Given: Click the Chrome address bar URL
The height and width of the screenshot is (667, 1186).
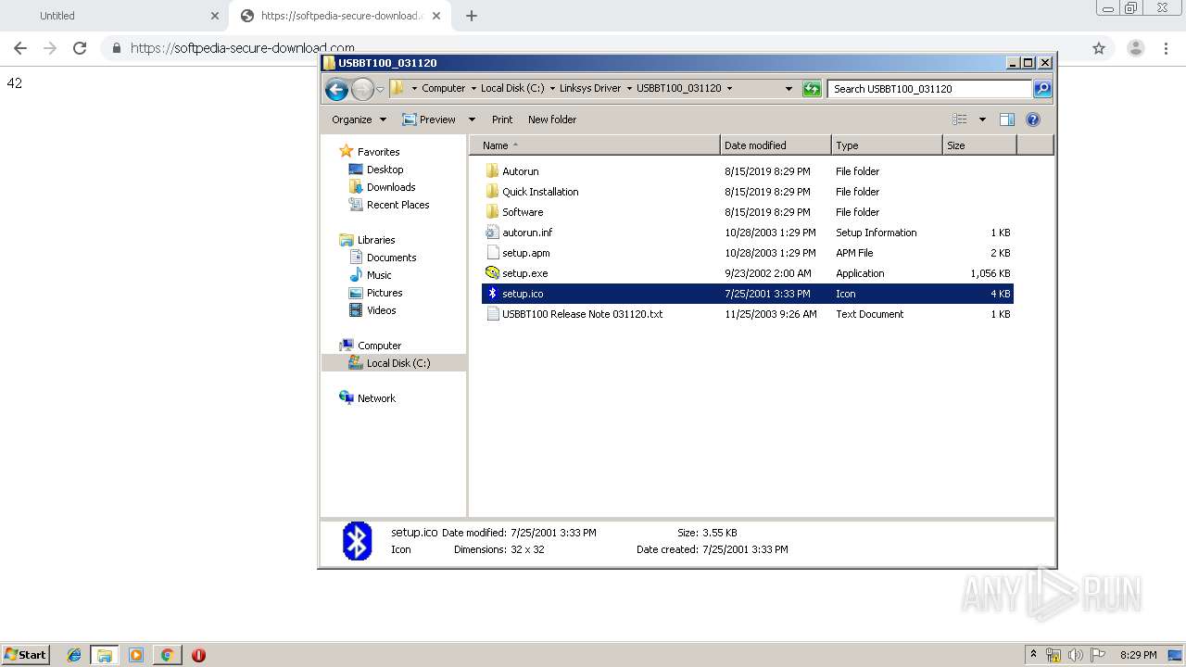Looking at the screenshot, I should (243, 48).
